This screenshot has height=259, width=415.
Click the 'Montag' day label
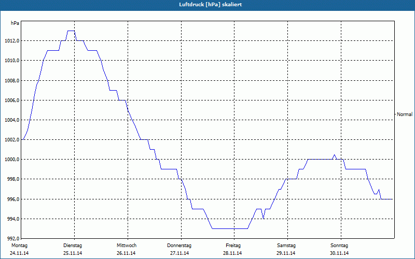point(19,246)
